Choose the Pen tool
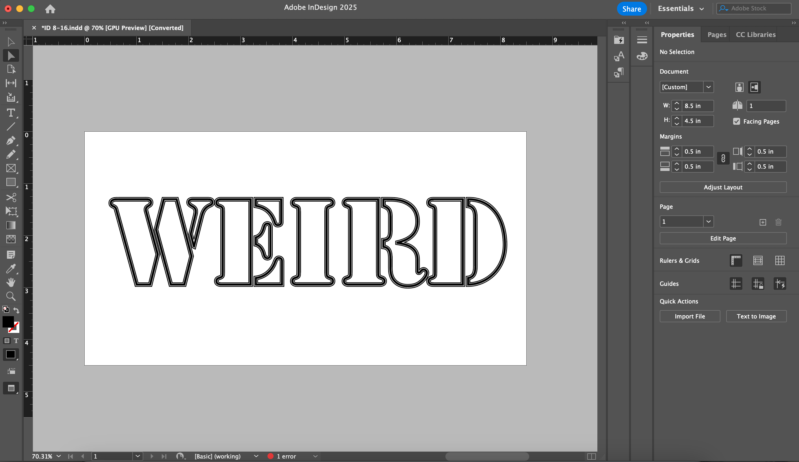The image size is (799, 462). (11, 141)
